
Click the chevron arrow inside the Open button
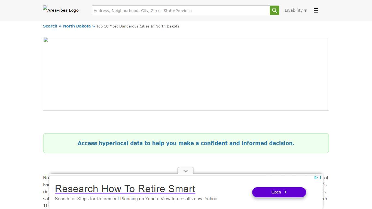click(x=286, y=192)
